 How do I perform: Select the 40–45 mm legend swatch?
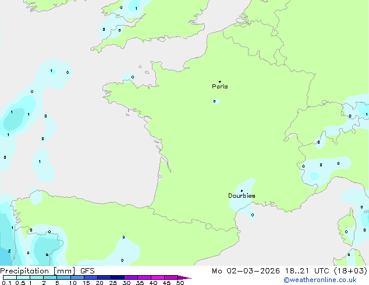pyautogui.click(x=158, y=277)
